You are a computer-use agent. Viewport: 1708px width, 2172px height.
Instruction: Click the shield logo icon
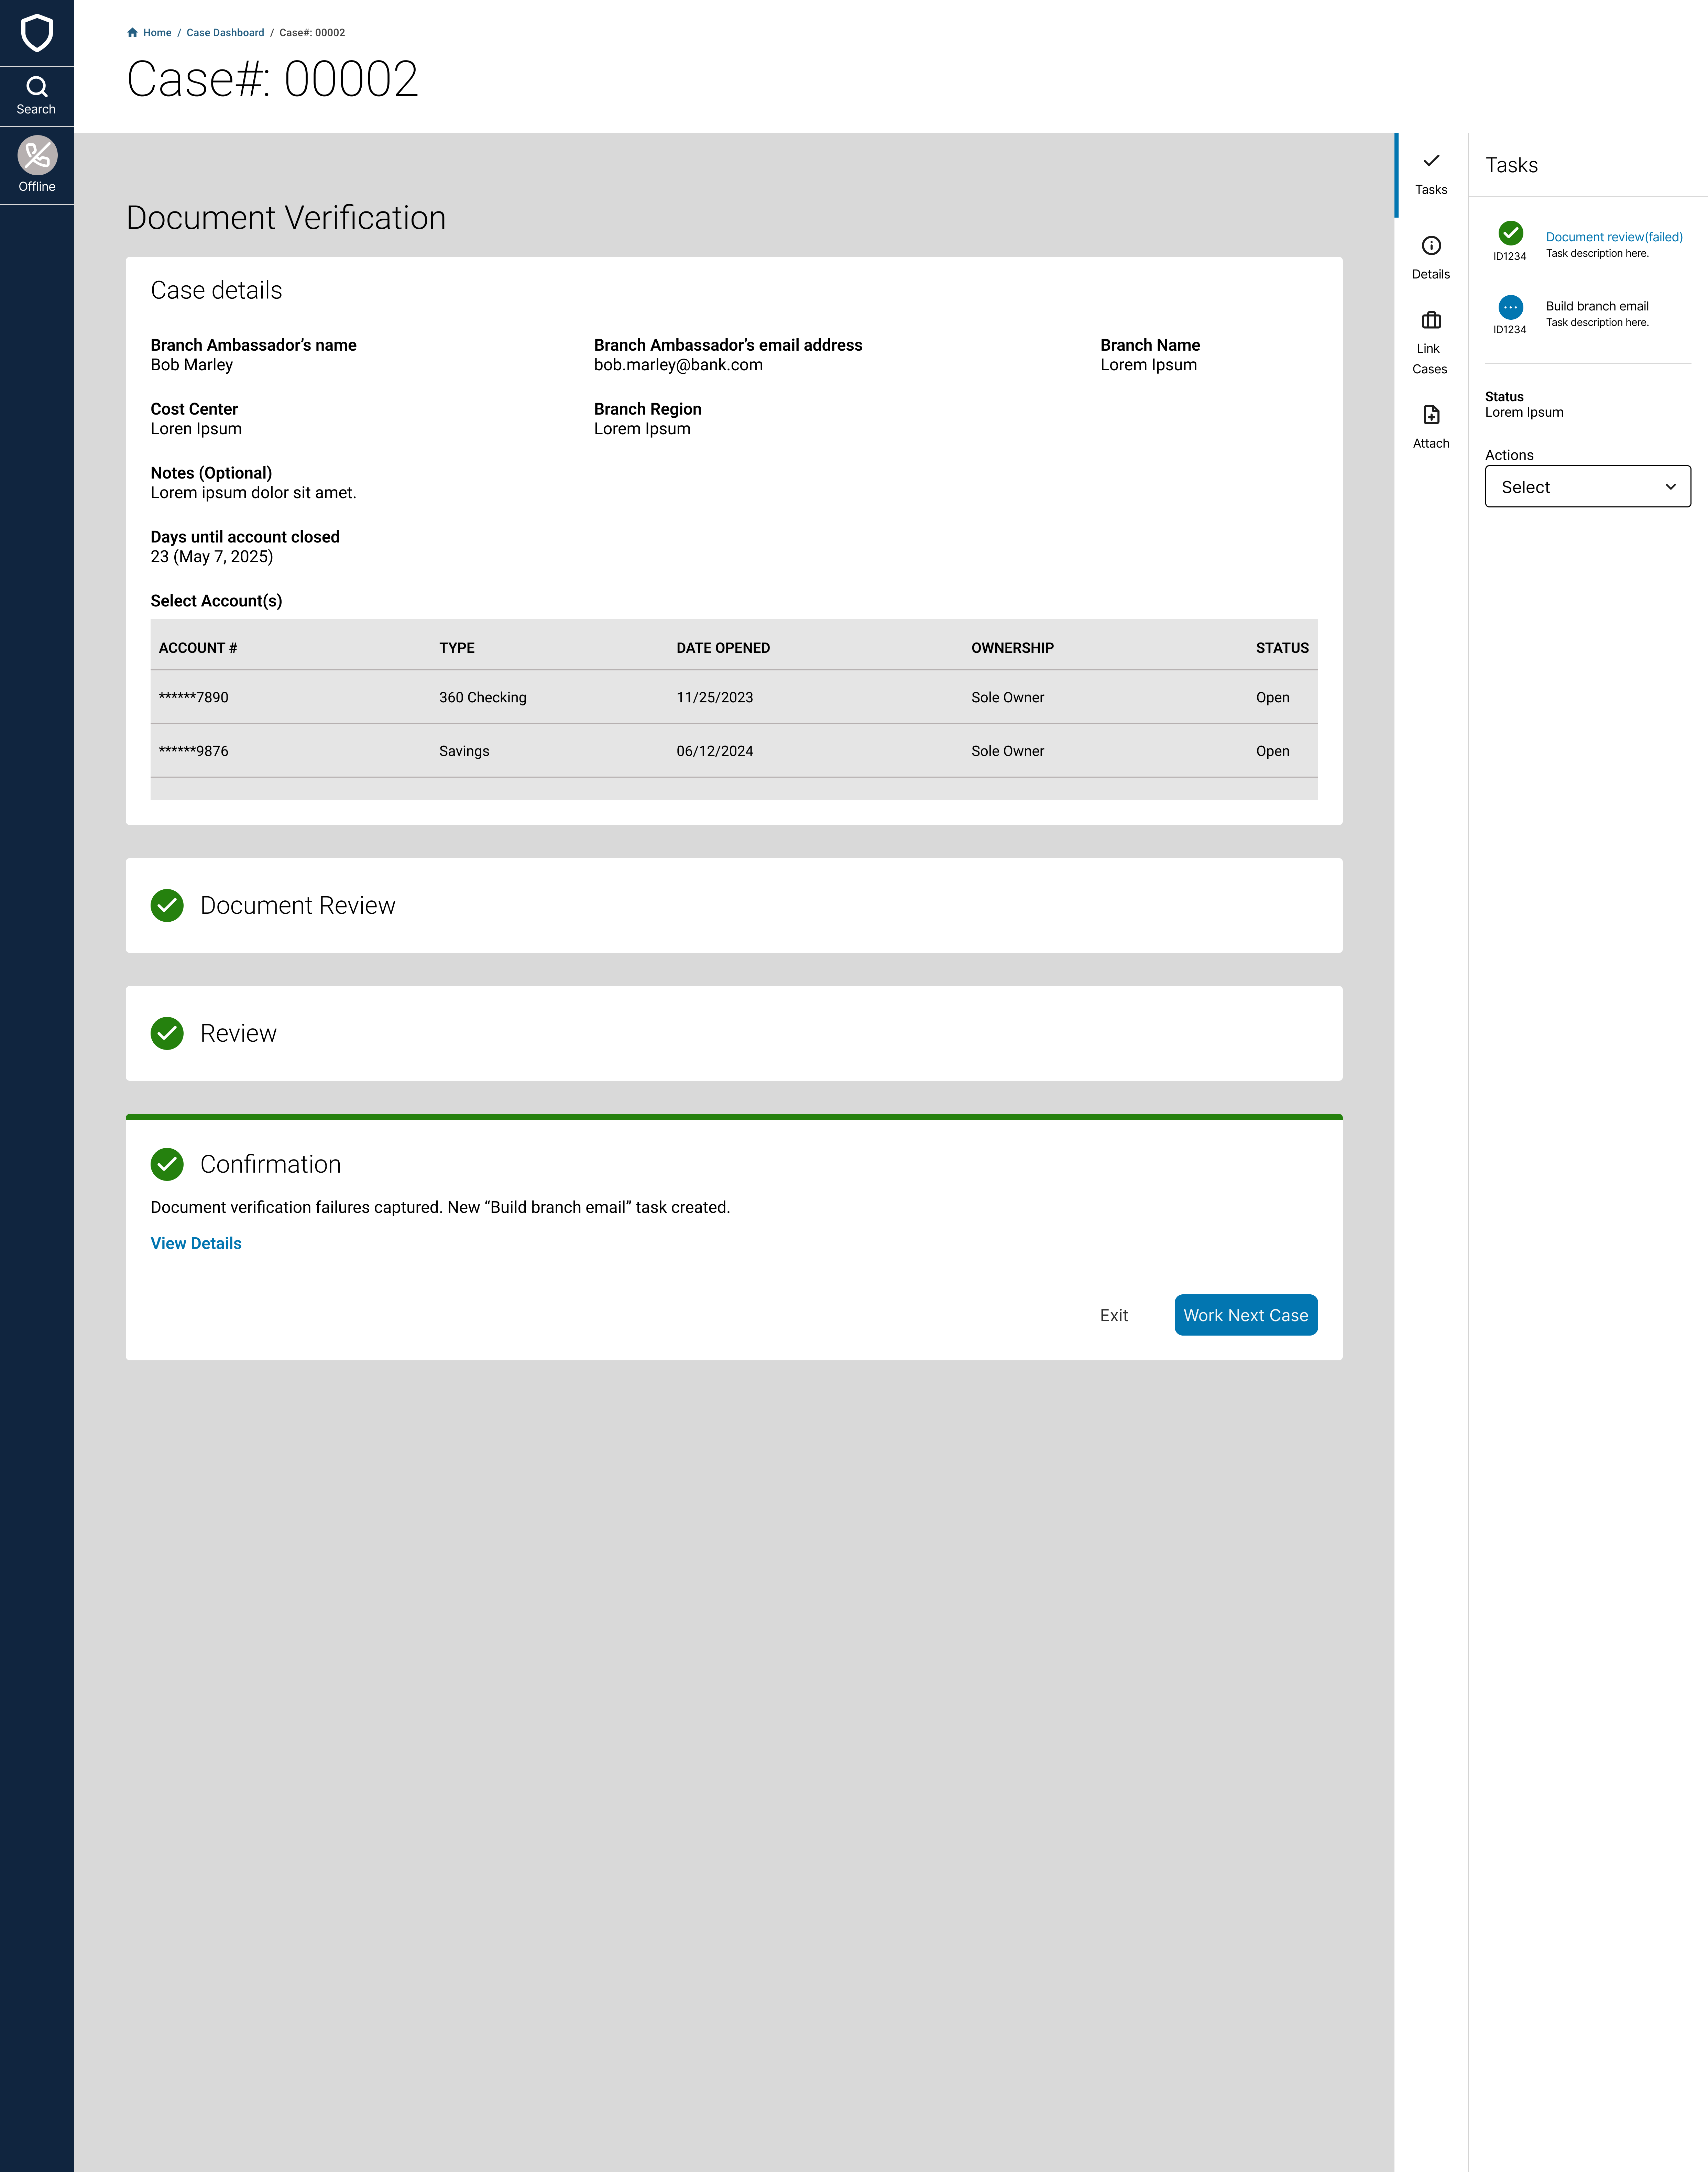(x=37, y=33)
